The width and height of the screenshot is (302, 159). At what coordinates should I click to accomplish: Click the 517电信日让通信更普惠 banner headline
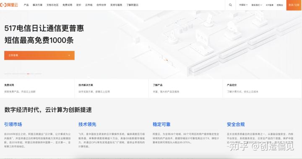click(44, 29)
